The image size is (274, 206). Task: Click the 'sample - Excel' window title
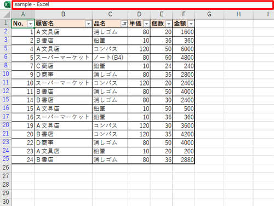click(x=32, y=4)
